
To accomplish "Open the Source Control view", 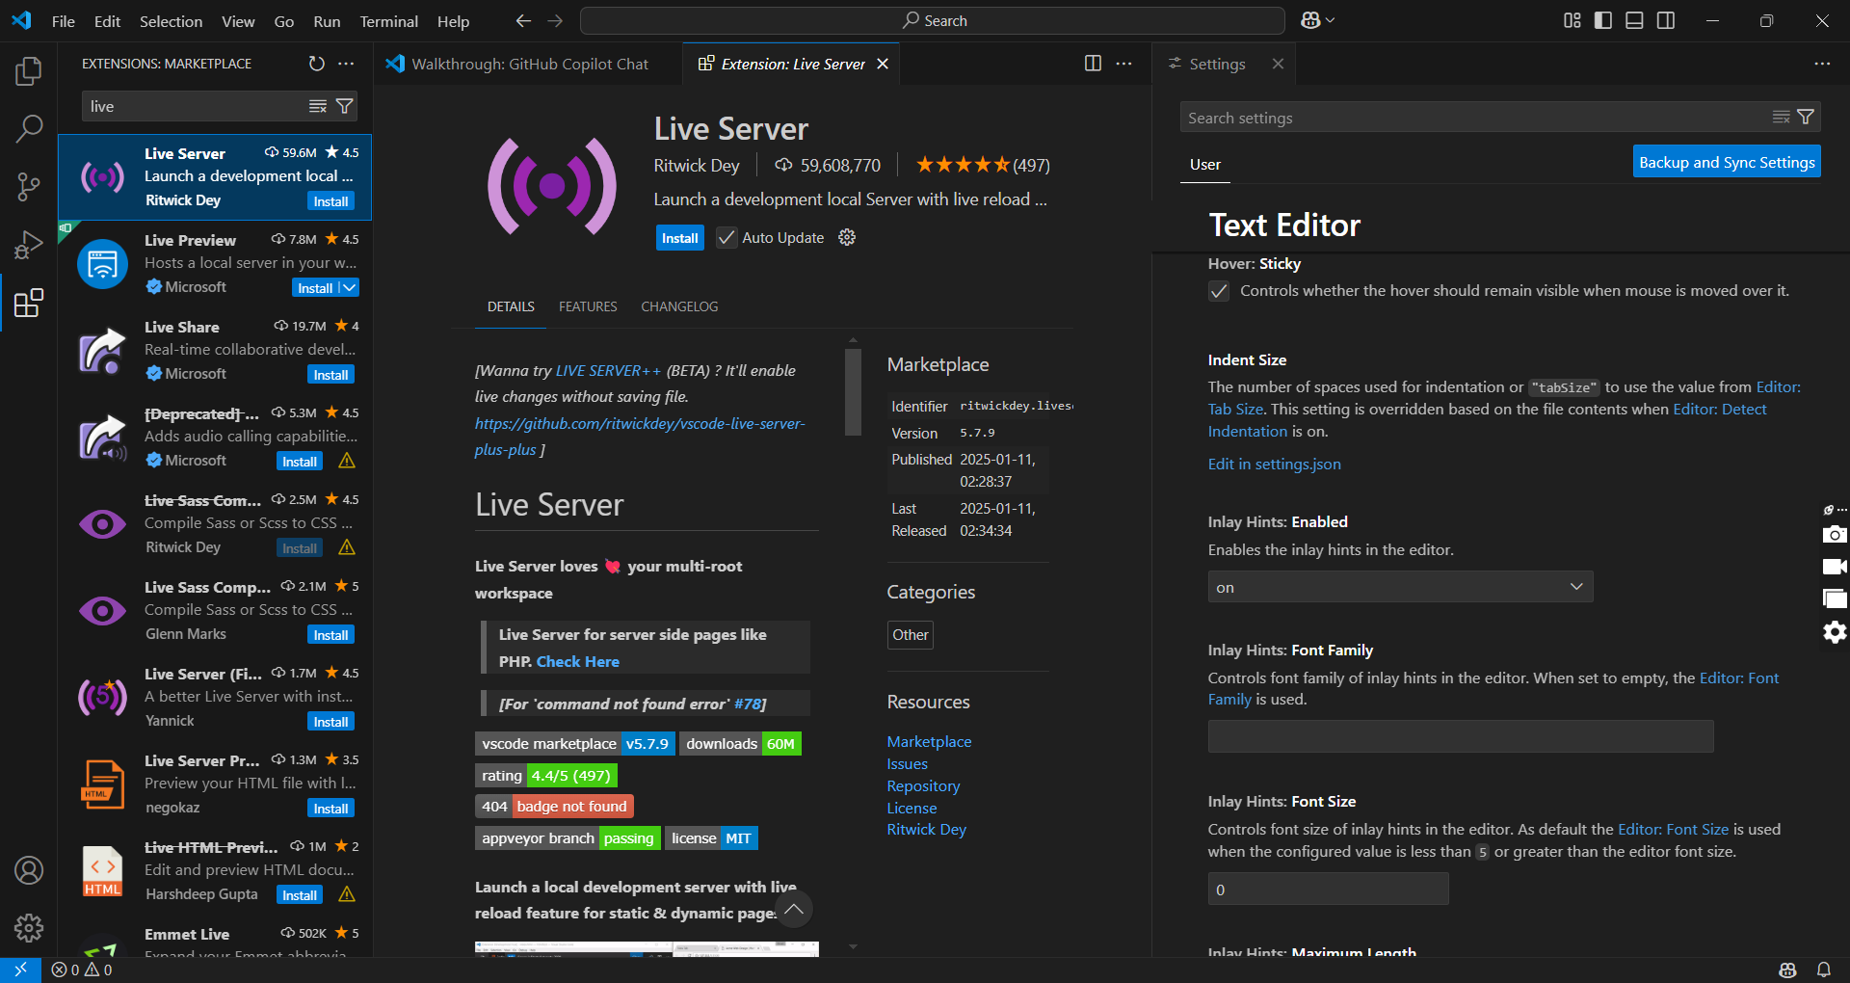I will point(29,186).
